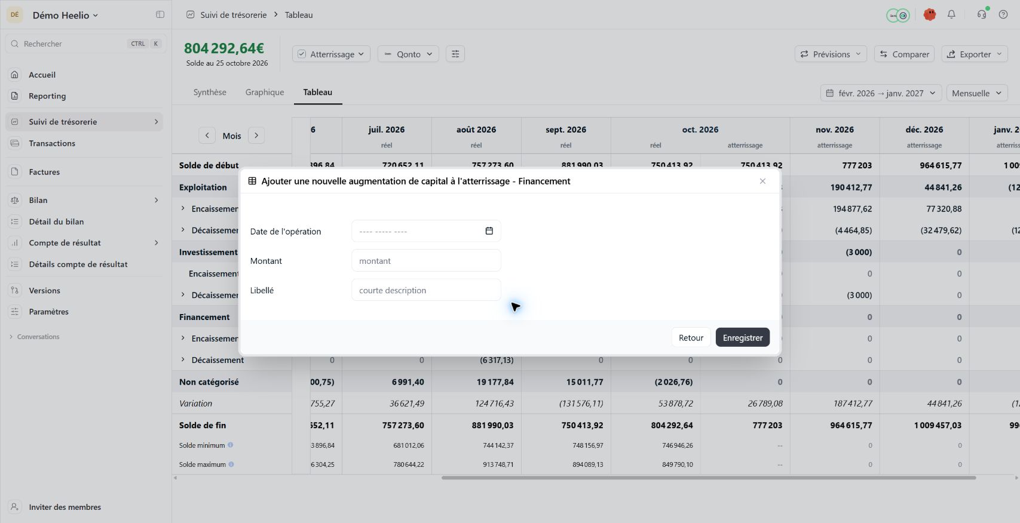Click the Versions sidebar icon
The width and height of the screenshot is (1020, 523).
pos(15,290)
